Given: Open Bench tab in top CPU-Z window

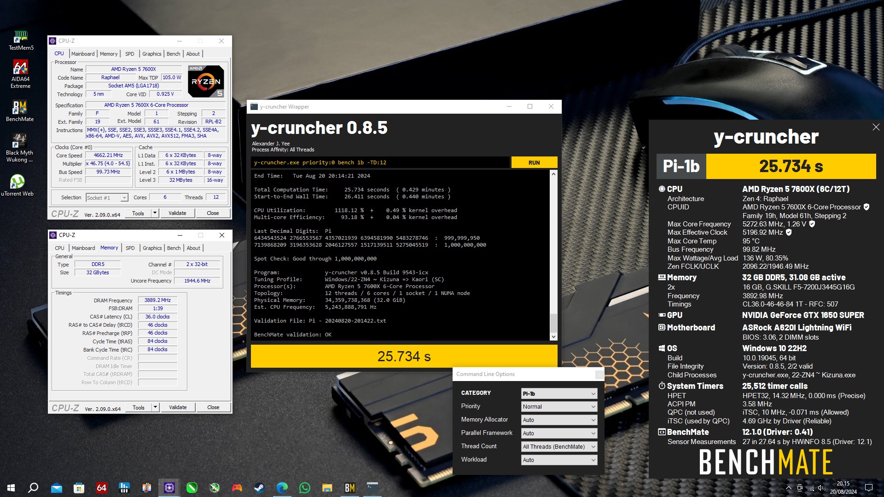Looking at the screenshot, I should point(174,54).
